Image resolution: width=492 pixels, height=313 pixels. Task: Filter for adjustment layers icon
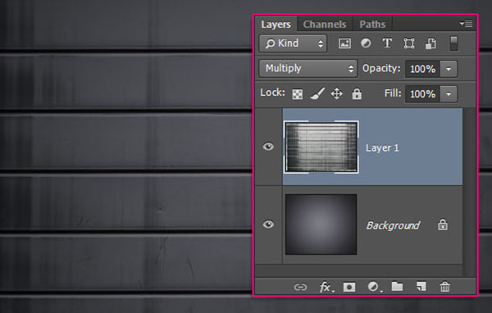(366, 43)
